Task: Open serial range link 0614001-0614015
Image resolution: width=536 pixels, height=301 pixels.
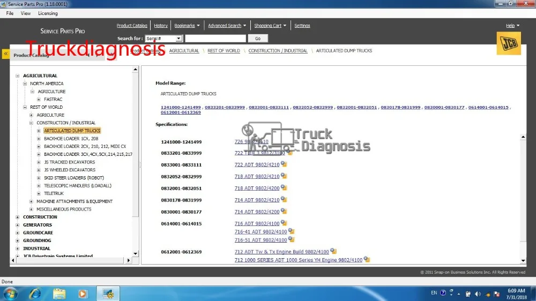Action: pos(488,107)
